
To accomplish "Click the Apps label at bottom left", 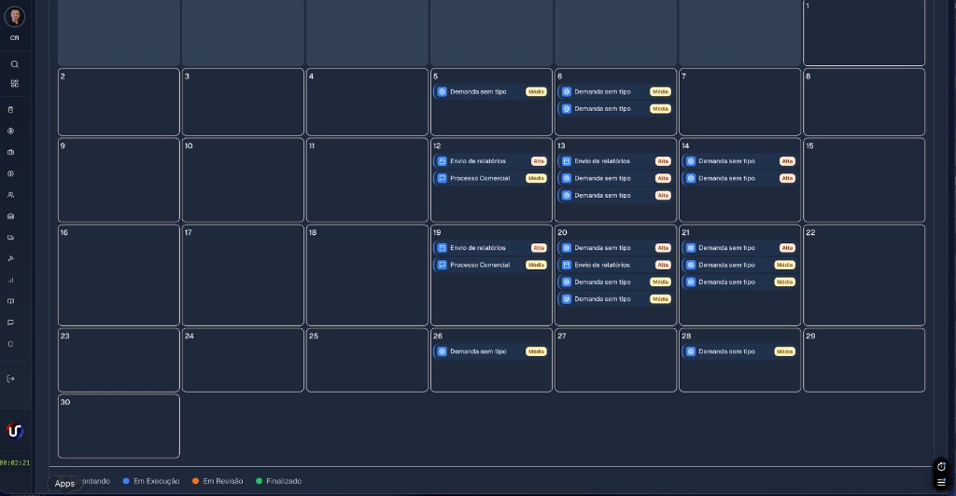I will click(x=64, y=484).
